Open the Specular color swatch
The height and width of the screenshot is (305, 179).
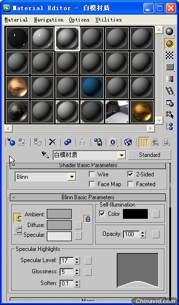tap(59, 236)
